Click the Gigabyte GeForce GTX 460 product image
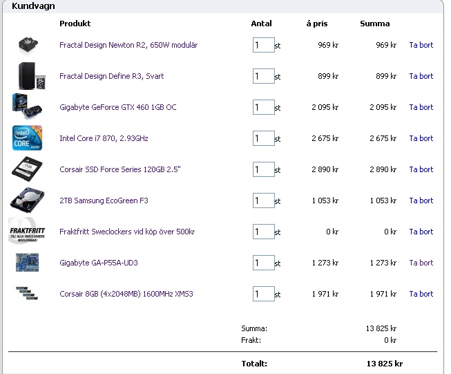 [x=27, y=107]
